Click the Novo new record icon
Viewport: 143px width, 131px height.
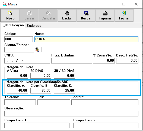pos(10,13)
